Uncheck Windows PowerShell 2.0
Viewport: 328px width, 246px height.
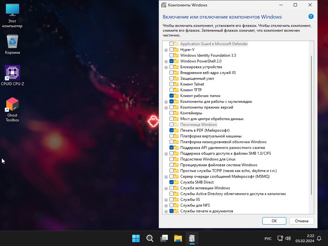coord(171,61)
